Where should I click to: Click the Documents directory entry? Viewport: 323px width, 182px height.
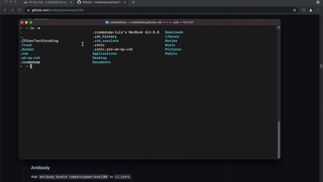click(101, 62)
